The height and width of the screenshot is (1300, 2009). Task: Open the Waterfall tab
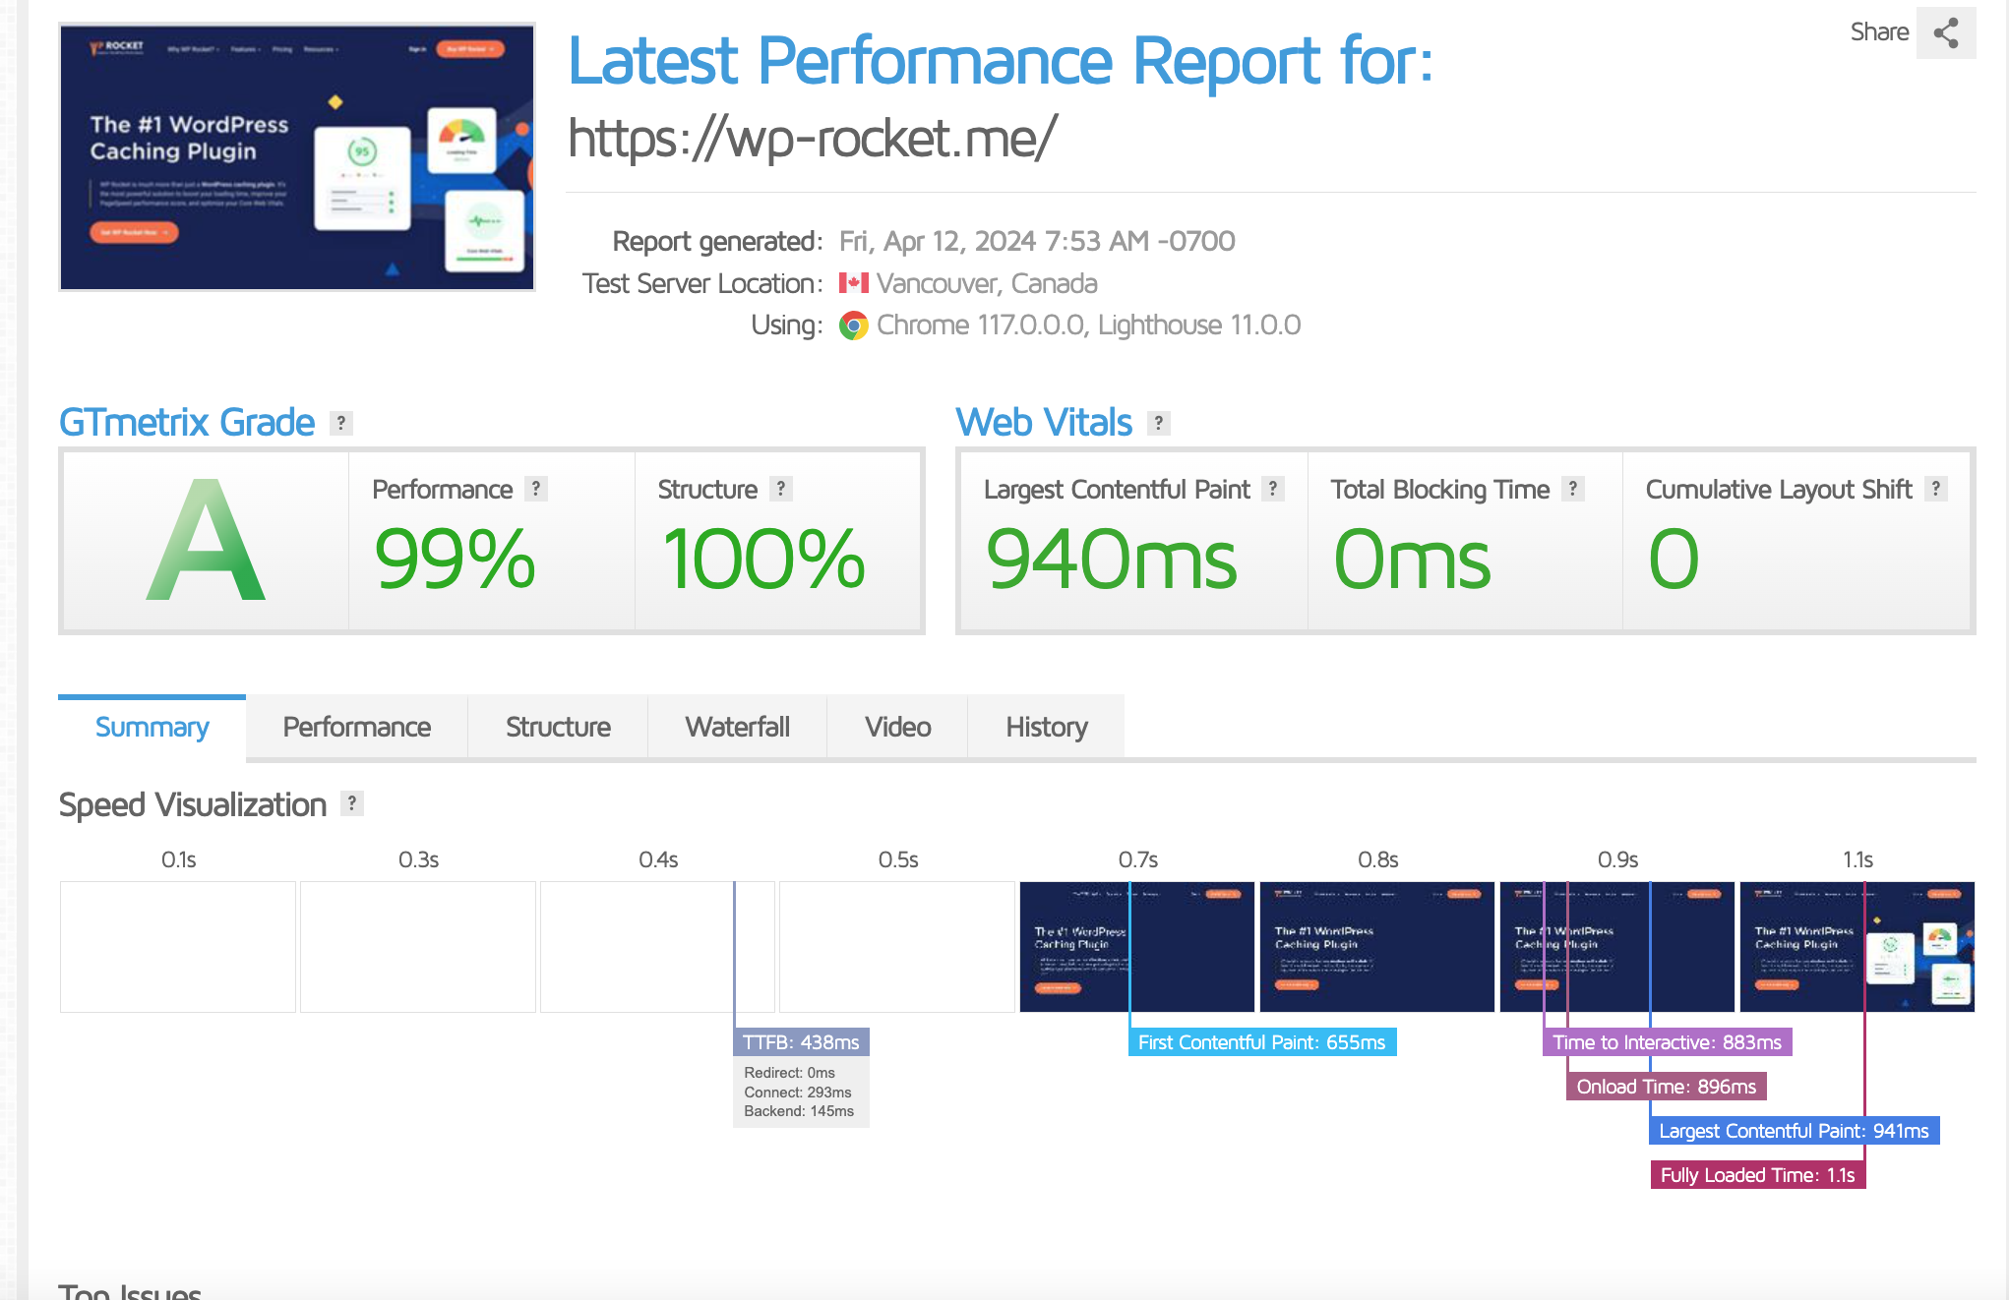pyautogui.click(x=737, y=728)
